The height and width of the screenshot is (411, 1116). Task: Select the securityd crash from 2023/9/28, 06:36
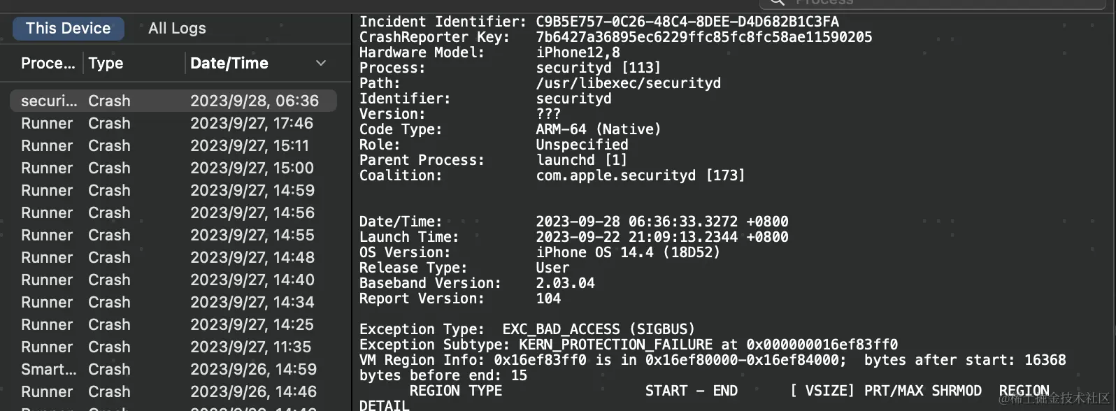pos(173,101)
